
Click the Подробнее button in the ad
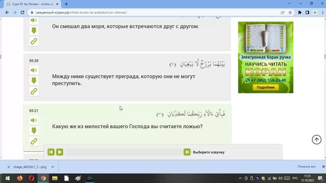click(266, 87)
